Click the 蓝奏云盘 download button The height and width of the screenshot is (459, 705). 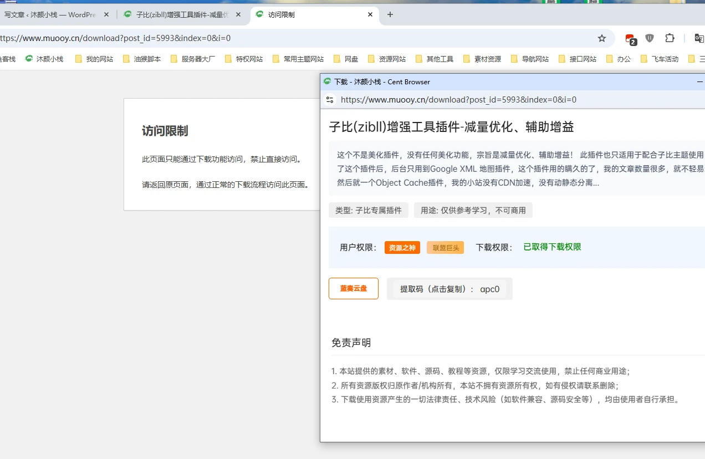click(x=353, y=288)
